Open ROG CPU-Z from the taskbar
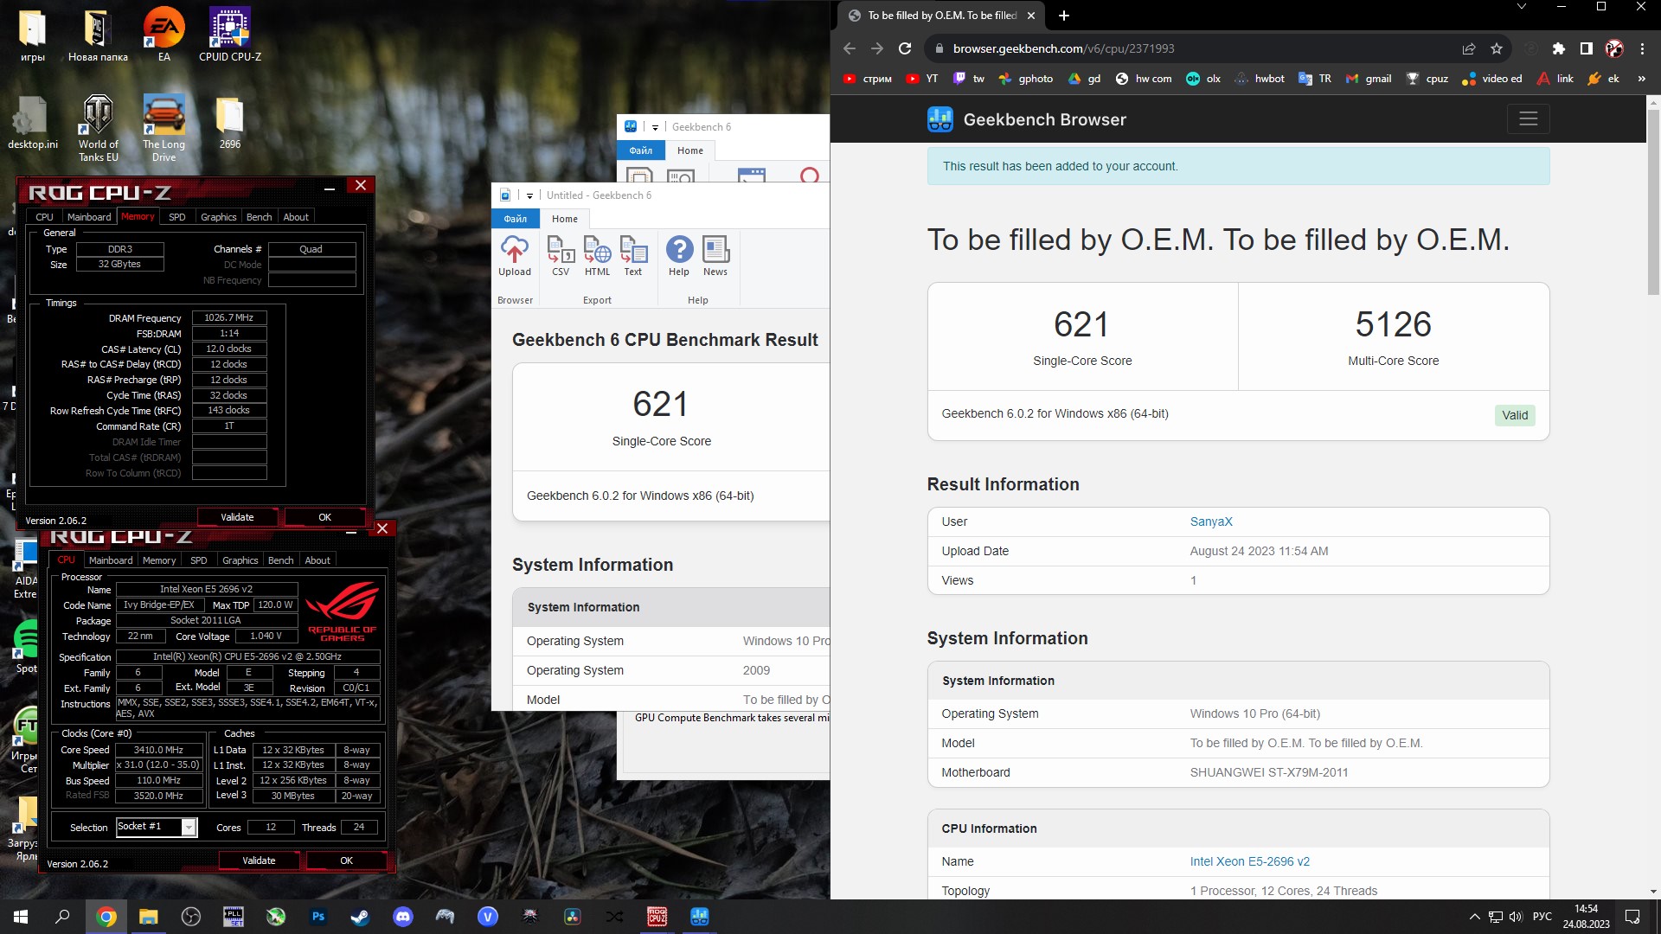The height and width of the screenshot is (934, 1661). (657, 917)
